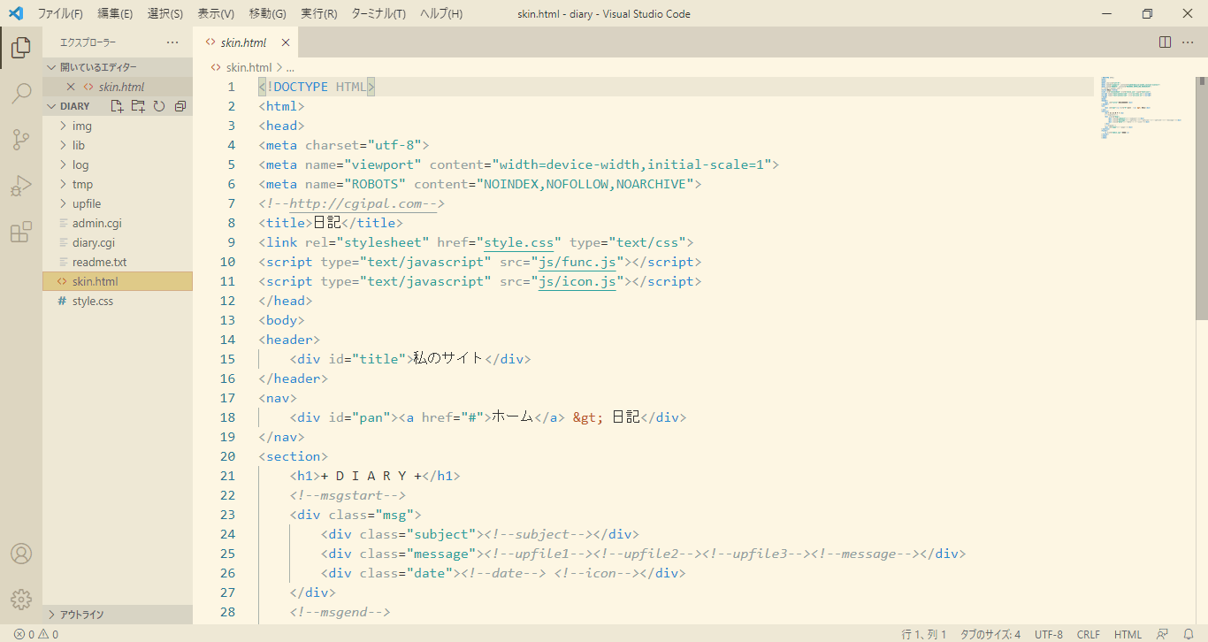Select skin.html in the DIARY file tree
This screenshot has width=1208, height=642.
coord(118,281)
